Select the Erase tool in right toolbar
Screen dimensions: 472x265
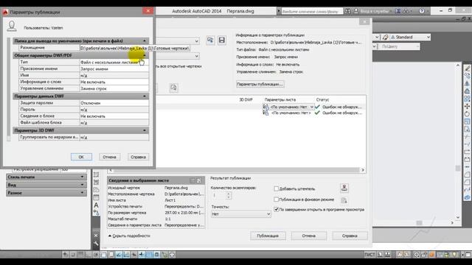[x=467, y=68]
